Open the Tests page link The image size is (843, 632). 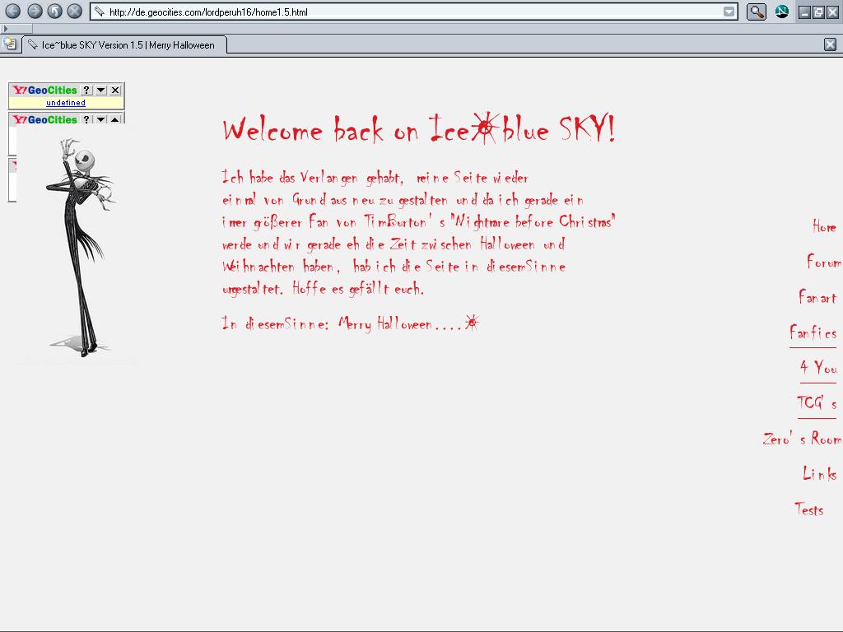point(809,509)
